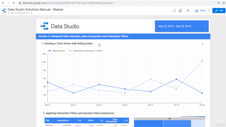Sort table by City column

[48, 120]
